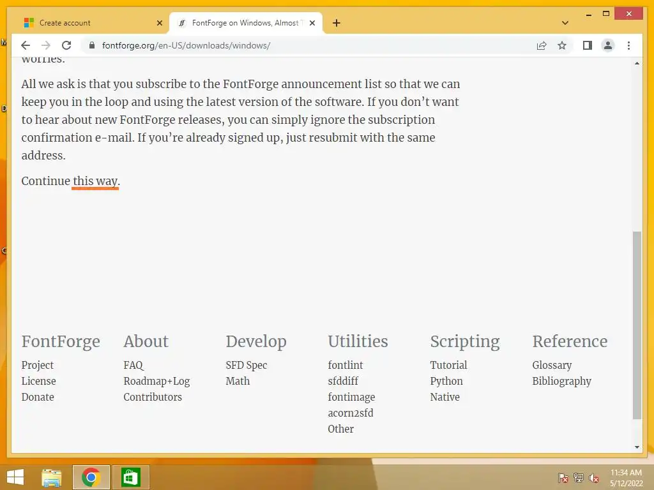The height and width of the screenshot is (490, 654).
Task: Bookmark this page with star icon
Action: coord(562,45)
